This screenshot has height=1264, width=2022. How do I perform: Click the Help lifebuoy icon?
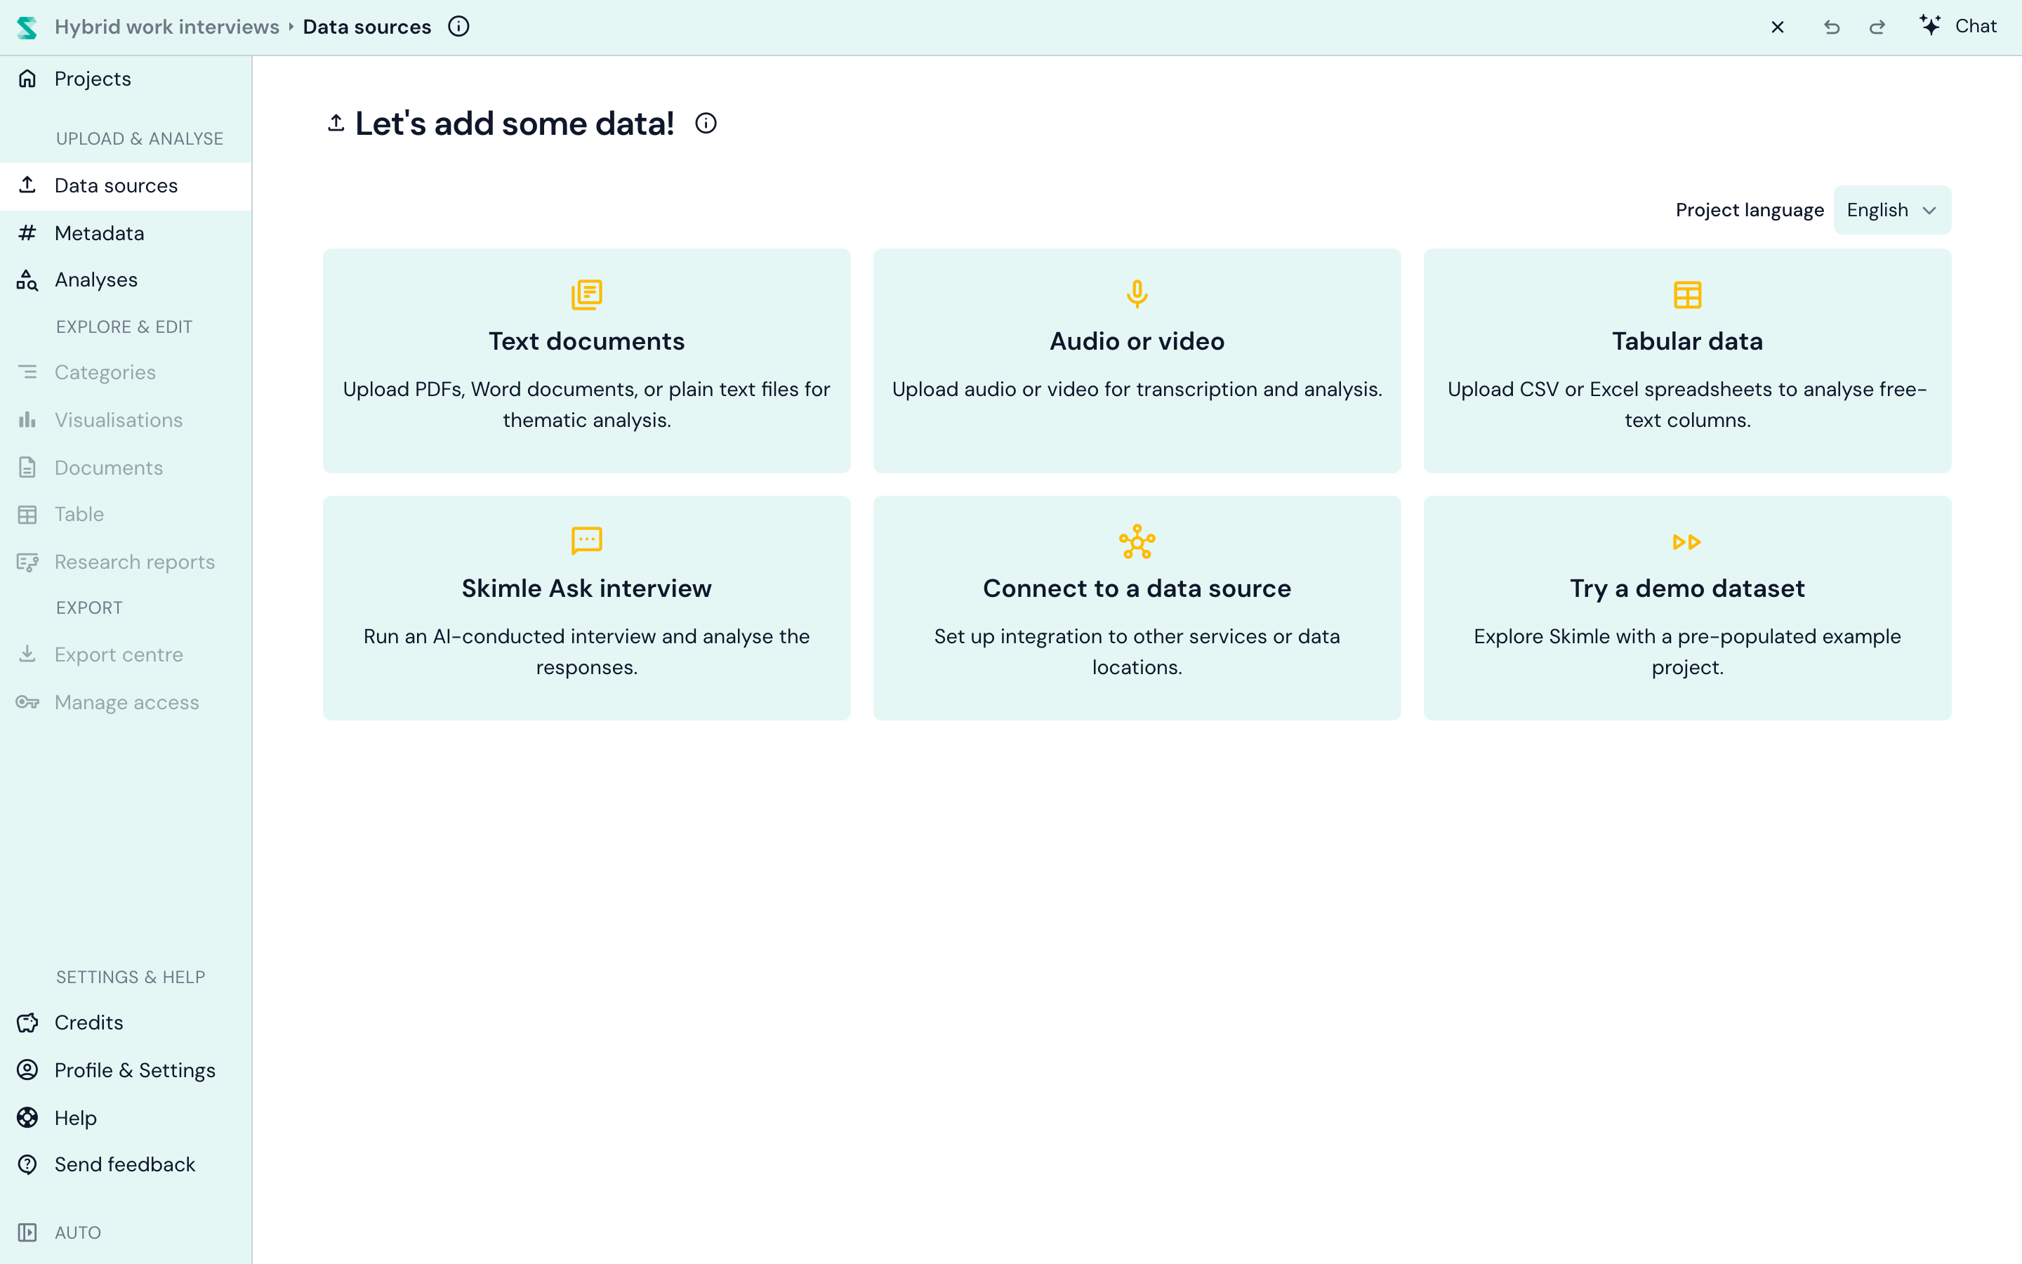coord(27,1117)
